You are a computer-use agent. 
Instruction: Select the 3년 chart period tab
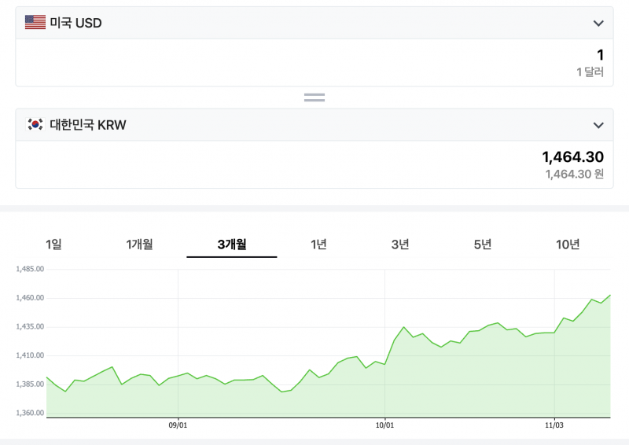pos(400,244)
